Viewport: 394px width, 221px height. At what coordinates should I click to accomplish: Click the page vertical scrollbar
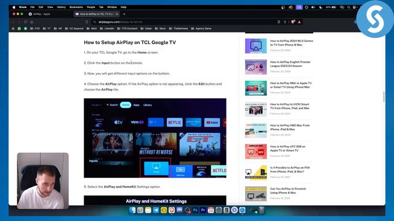pyautogui.click(x=384, y=97)
